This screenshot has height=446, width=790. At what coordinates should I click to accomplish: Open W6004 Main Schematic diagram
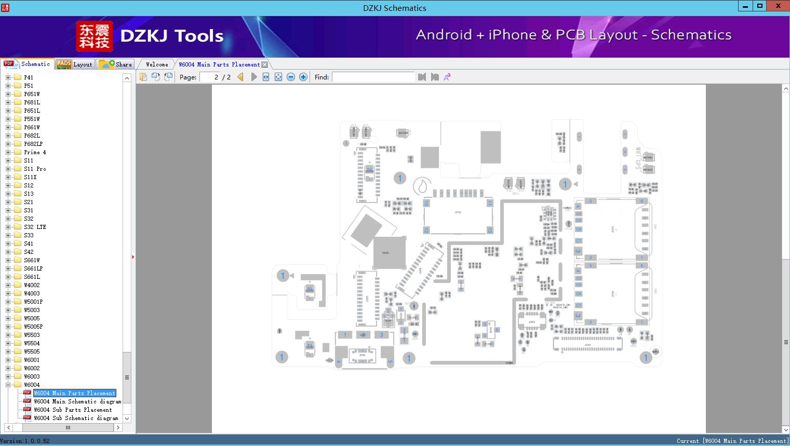coord(77,401)
